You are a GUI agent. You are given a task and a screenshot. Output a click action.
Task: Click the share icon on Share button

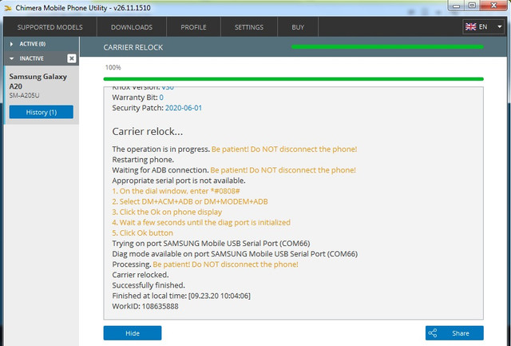(x=433, y=333)
